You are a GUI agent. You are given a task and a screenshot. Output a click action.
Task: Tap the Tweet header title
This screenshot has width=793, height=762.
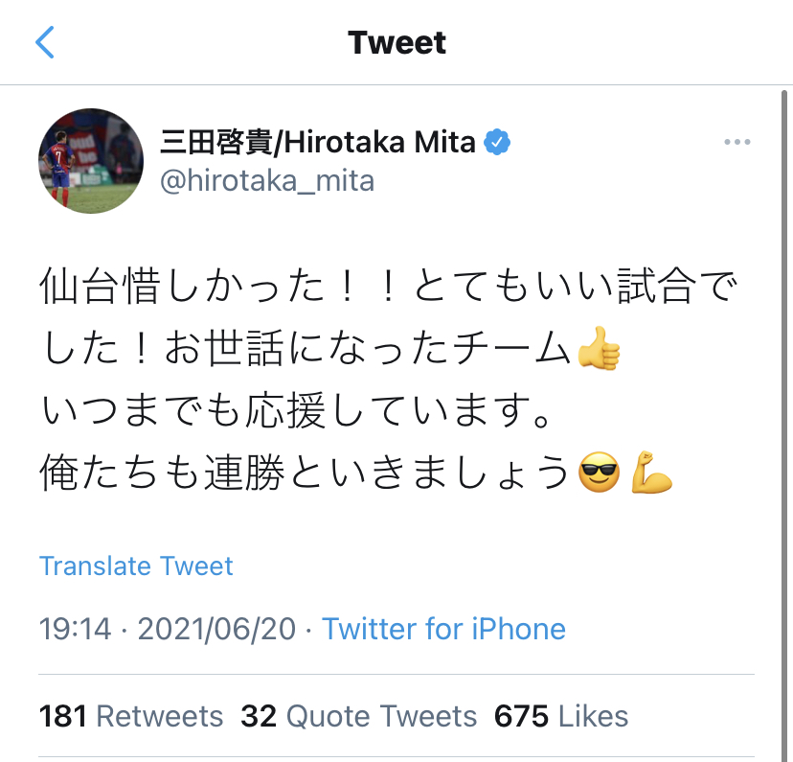396,43
